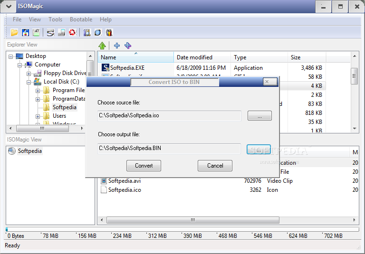This screenshot has width=365, height=254.
Task: Click the scroll-down arrow of file list
Action: point(355,129)
